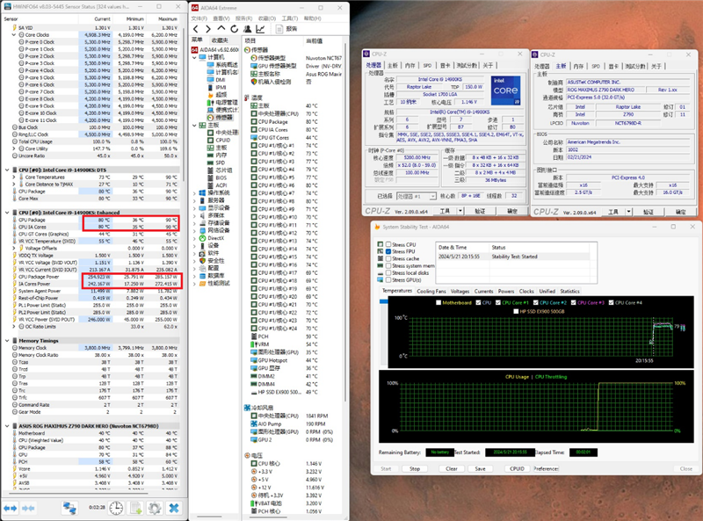The width and height of the screenshot is (703, 521).
Task: Collapse the Core Clocks group in HWiNFO
Action: [14, 34]
